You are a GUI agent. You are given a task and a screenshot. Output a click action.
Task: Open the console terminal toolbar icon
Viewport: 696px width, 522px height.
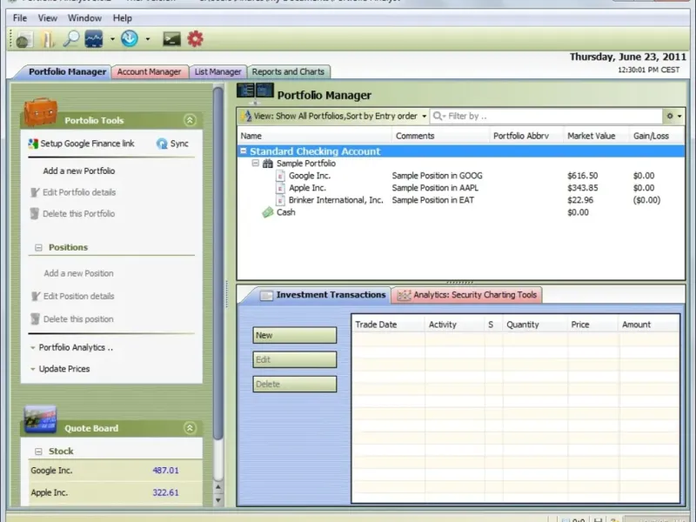[171, 39]
